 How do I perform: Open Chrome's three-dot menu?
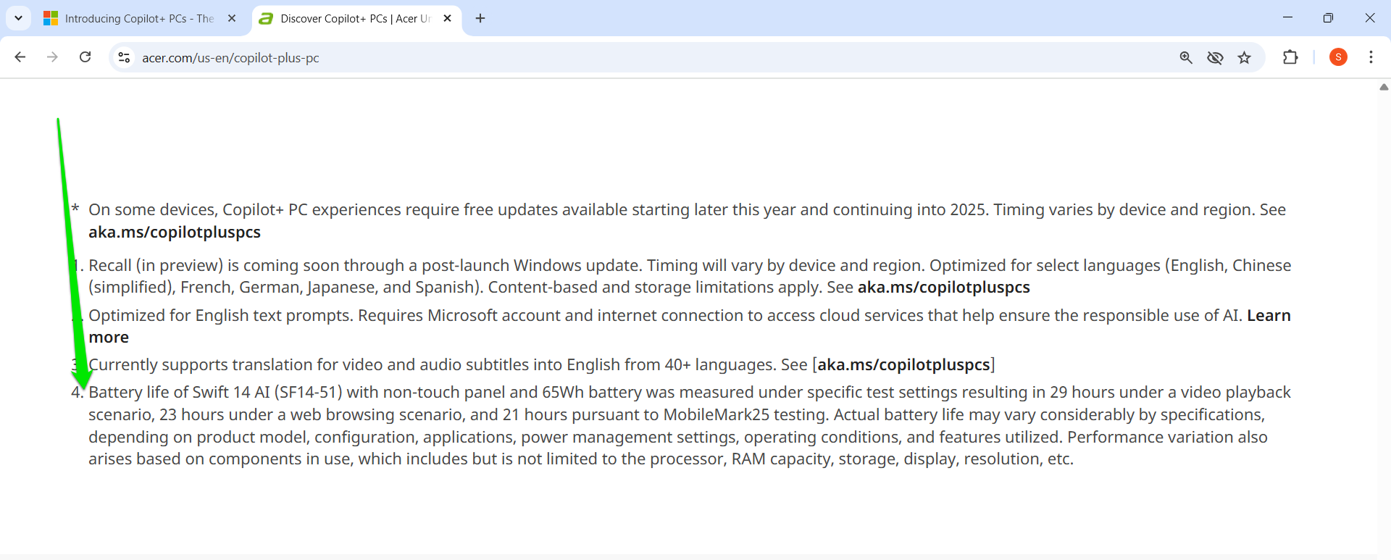point(1371,57)
